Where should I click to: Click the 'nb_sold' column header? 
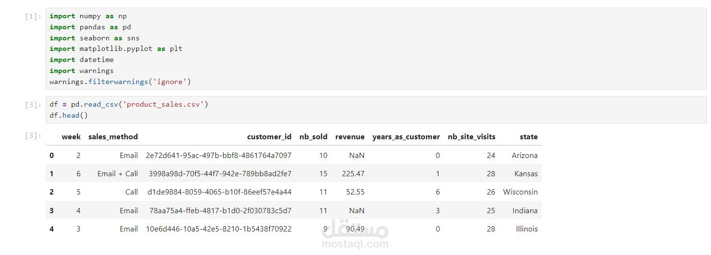313,137
